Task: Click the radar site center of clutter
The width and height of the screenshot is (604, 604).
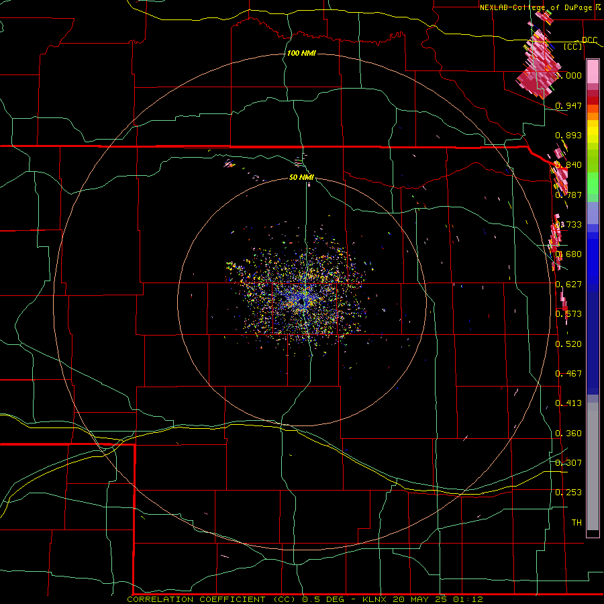Action: pos(303,301)
